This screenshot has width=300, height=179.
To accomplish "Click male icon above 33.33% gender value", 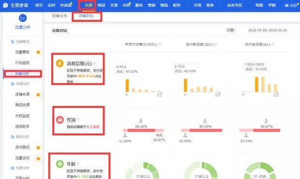I will tap(246, 135).
